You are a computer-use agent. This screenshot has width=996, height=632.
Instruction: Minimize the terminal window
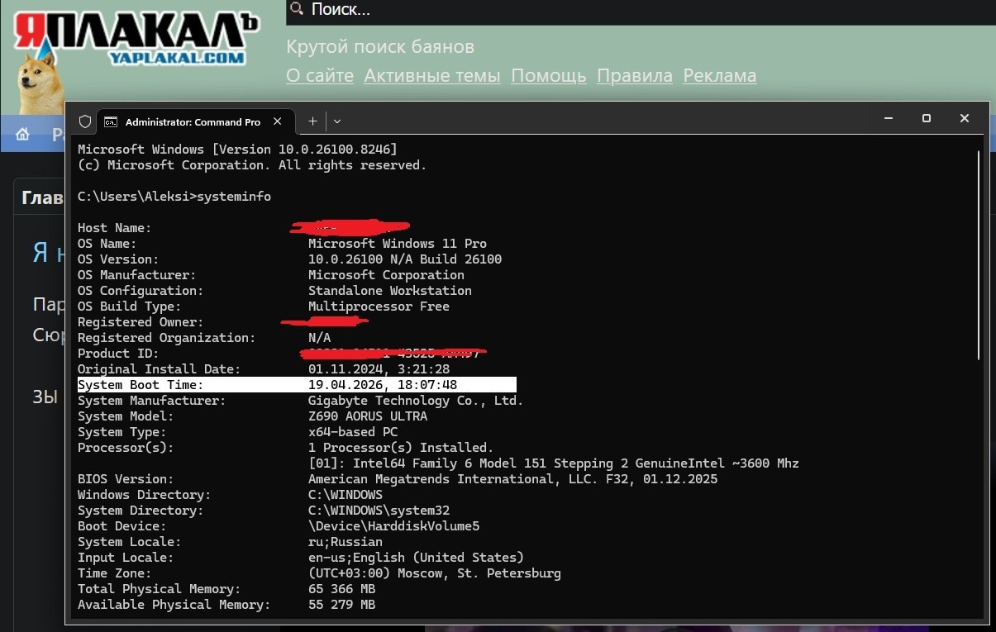click(x=888, y=119)
